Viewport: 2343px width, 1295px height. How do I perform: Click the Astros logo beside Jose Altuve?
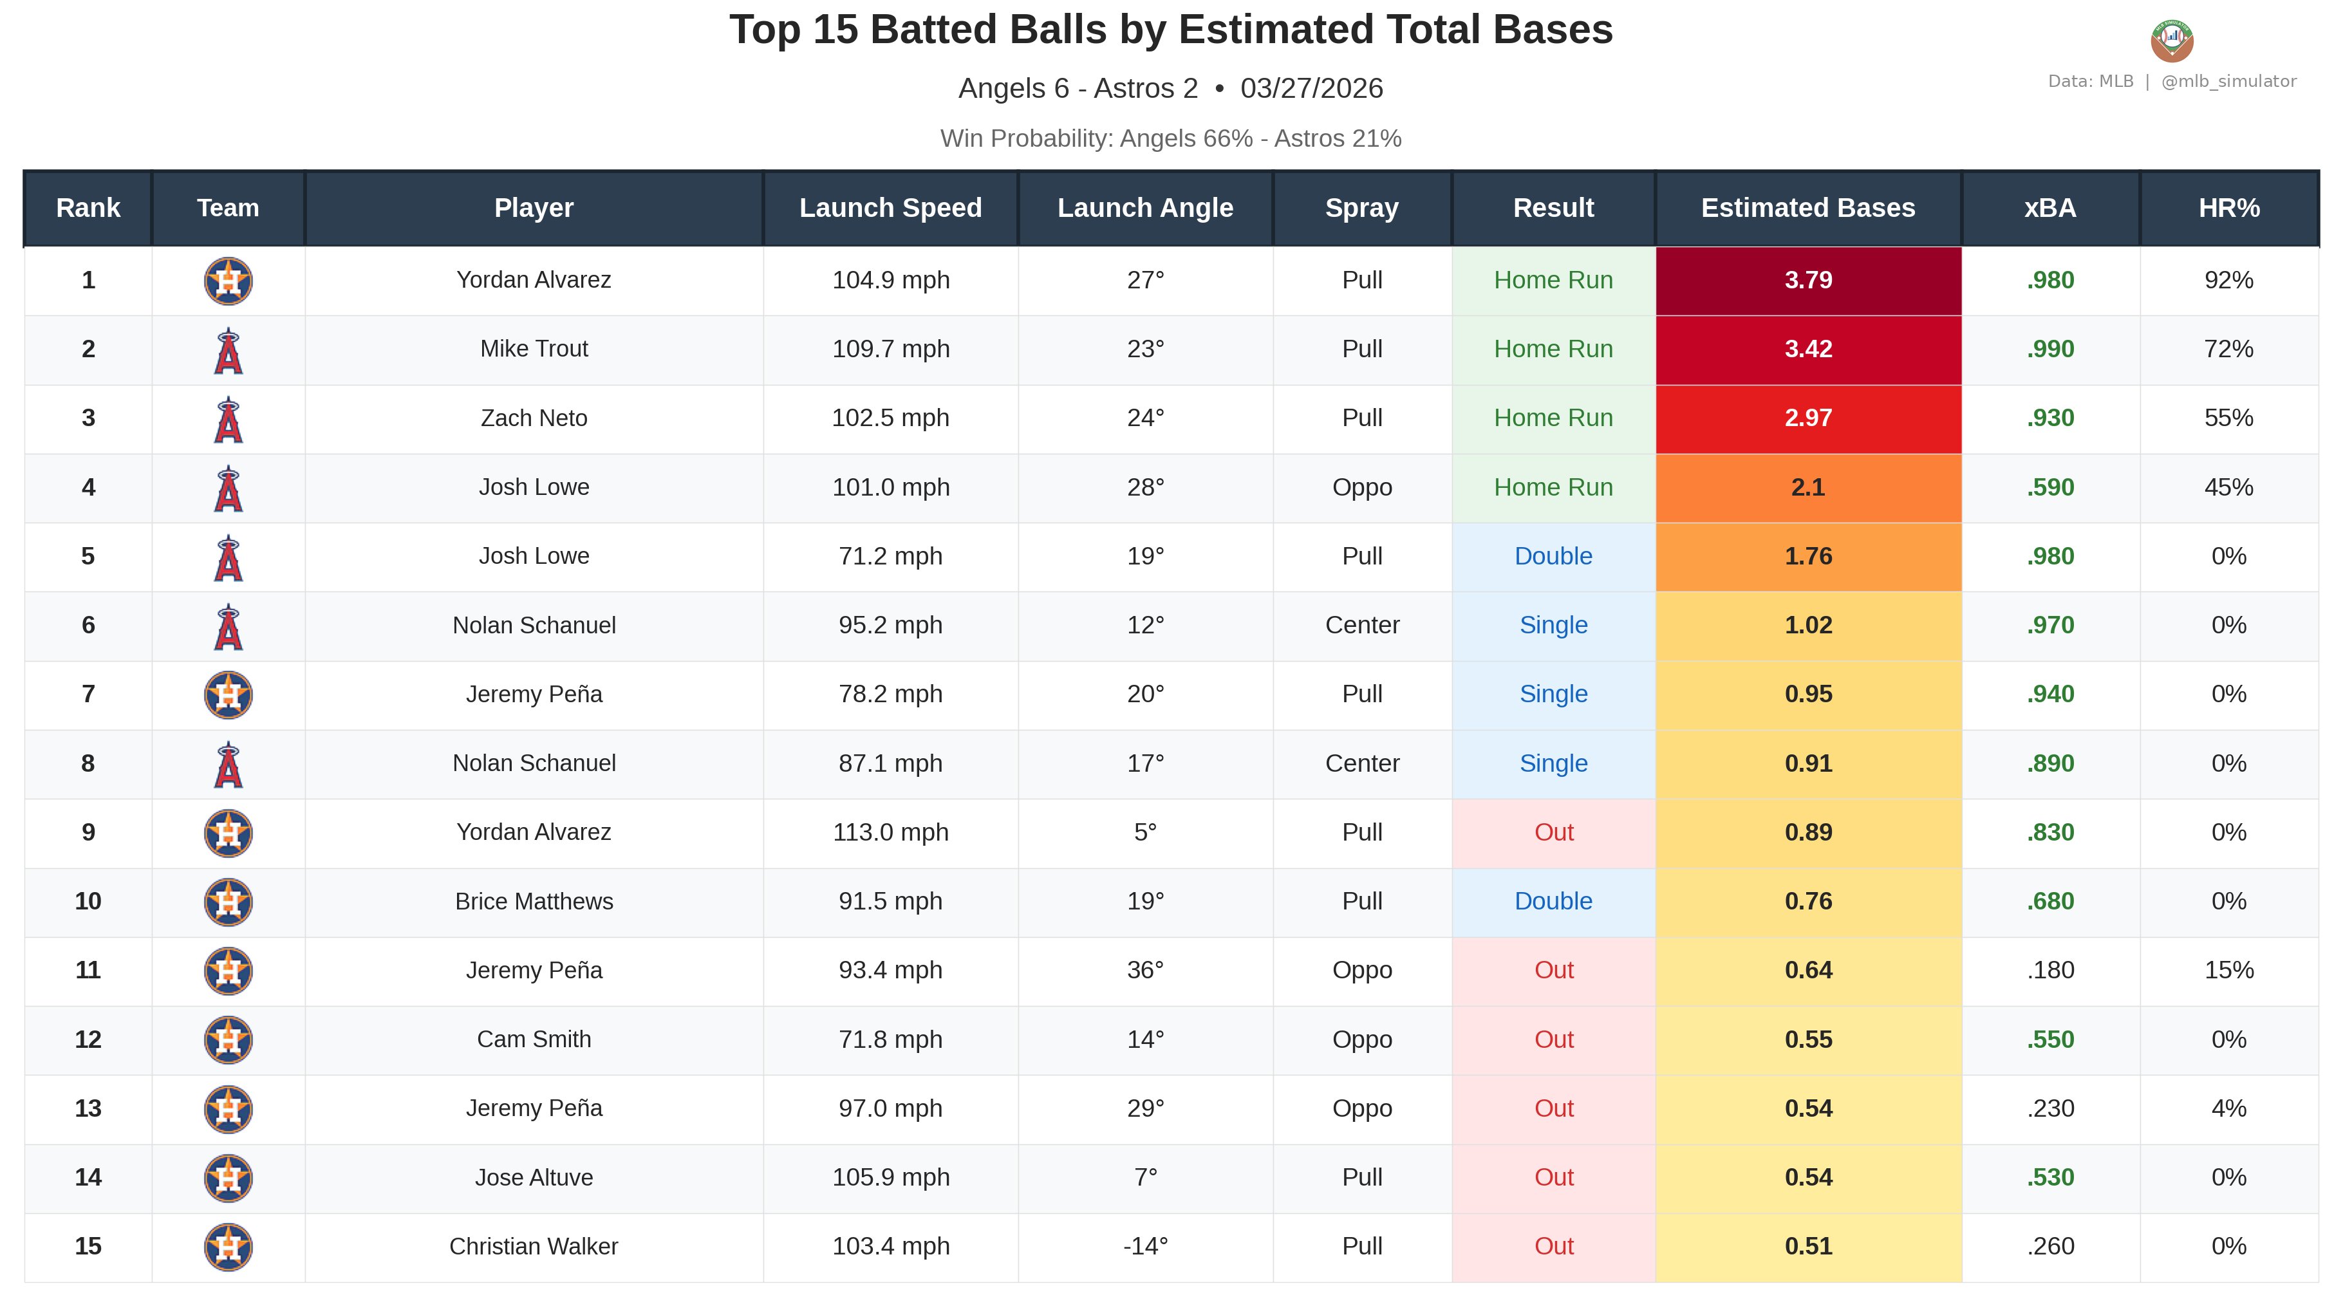click(x=229, y=1178)
